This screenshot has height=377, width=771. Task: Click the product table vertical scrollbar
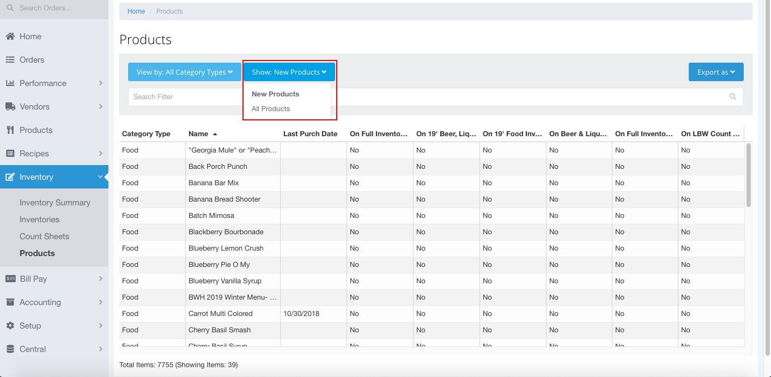coord(748,174)
